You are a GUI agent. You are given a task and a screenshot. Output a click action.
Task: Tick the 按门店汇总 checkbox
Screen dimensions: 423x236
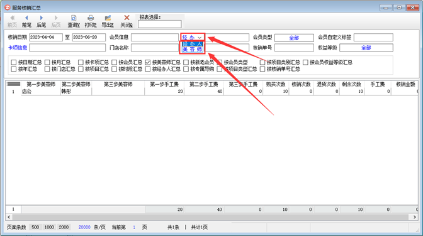pyautogui.click(x=47, y=69)
